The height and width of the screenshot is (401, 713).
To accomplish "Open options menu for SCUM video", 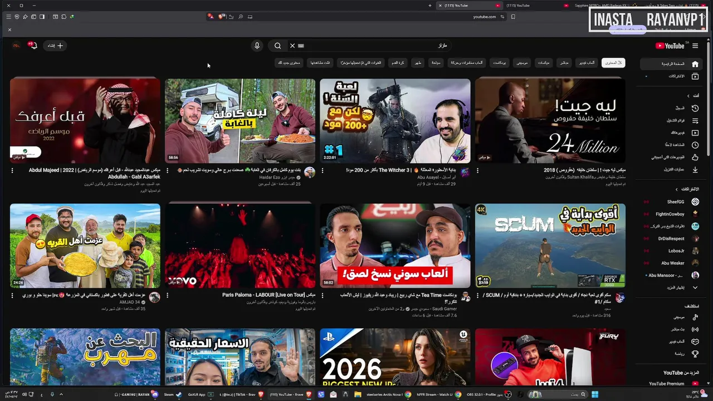I will (477, 295).
